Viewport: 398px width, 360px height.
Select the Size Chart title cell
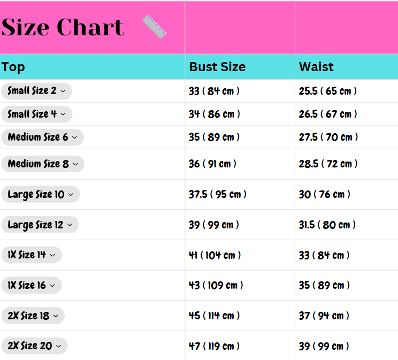tap(93, 27)
